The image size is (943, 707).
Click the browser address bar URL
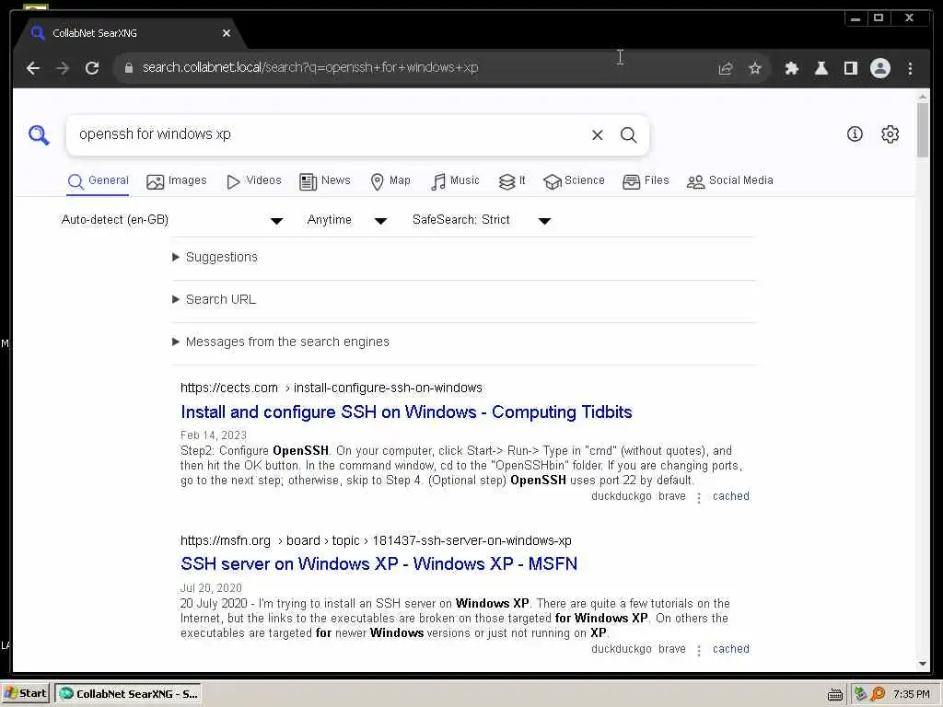[309, 67]
